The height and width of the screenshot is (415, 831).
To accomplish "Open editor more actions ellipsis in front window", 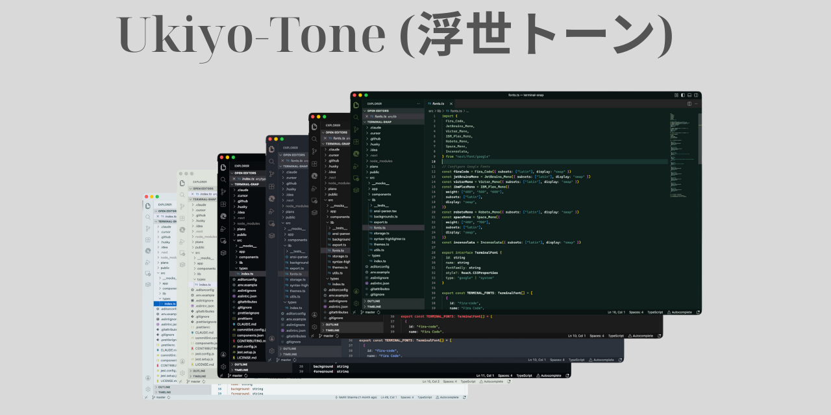I will pos(697,103).
